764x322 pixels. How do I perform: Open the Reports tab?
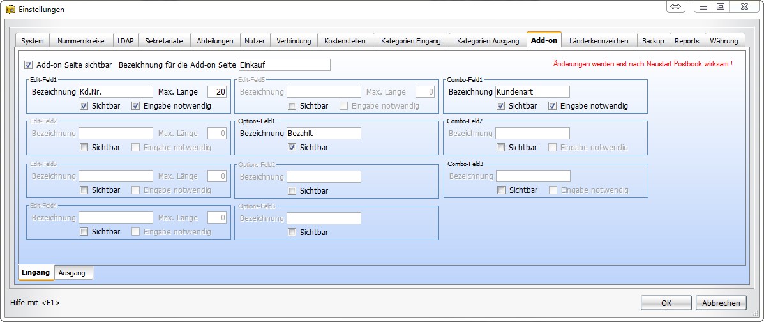(x=687, y=41)
